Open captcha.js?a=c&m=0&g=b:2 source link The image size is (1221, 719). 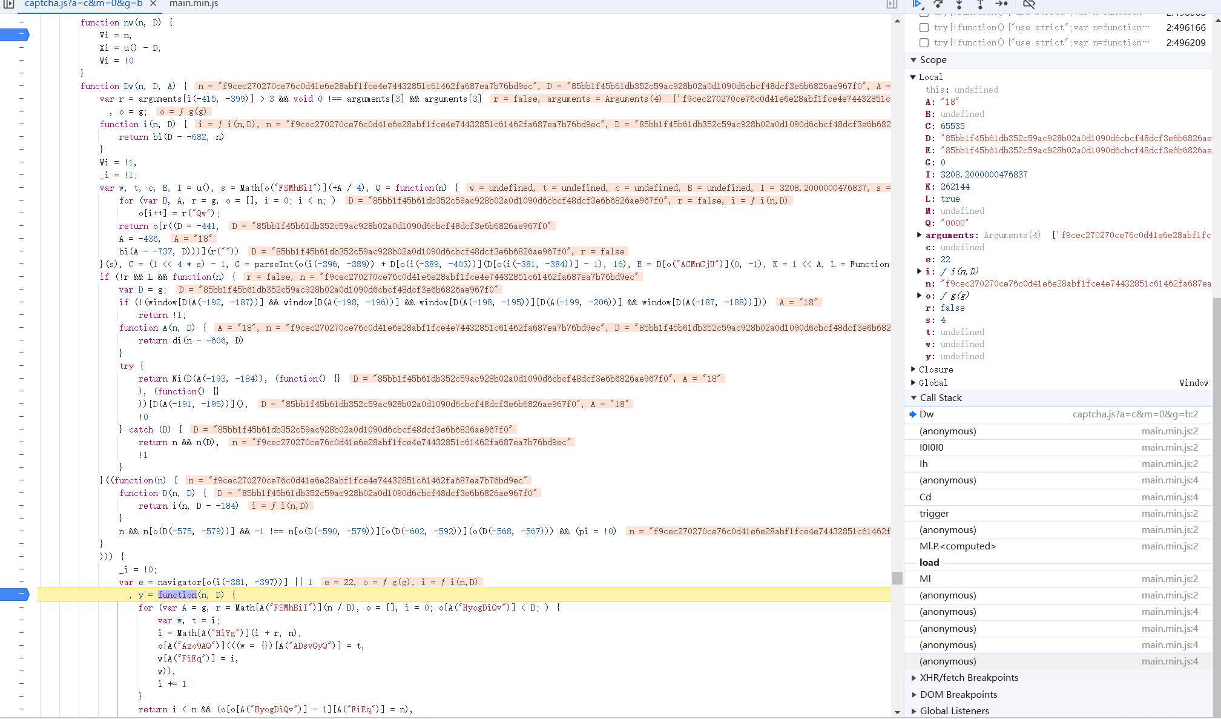click(x=1135, y=414)
